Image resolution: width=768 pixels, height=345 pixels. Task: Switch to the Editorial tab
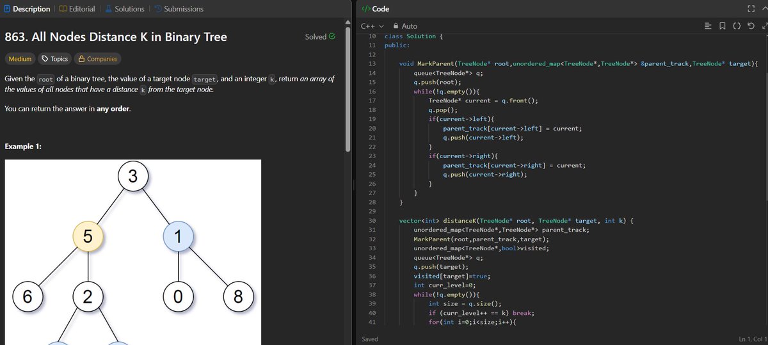[77, 9]
